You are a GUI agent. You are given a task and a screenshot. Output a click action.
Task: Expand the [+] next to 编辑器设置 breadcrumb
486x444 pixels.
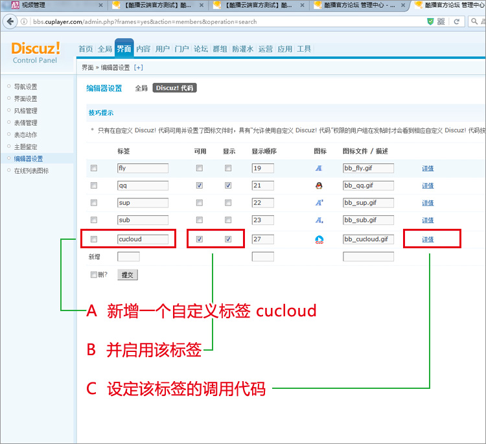(138, 67)
